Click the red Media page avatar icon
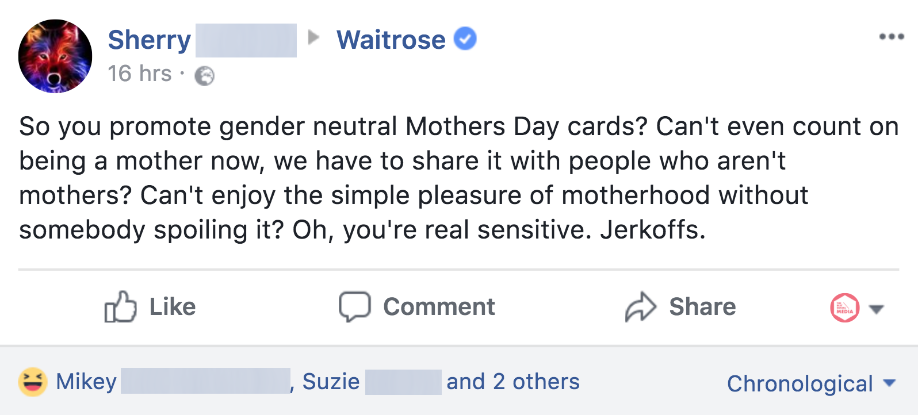 844,308
